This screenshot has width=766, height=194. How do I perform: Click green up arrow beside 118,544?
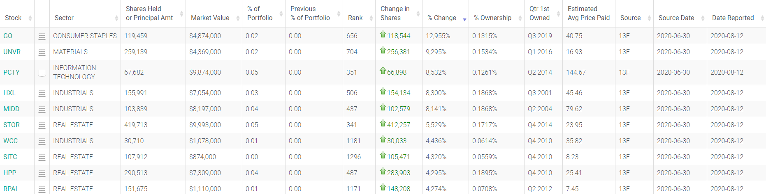[x=383, y=34]
